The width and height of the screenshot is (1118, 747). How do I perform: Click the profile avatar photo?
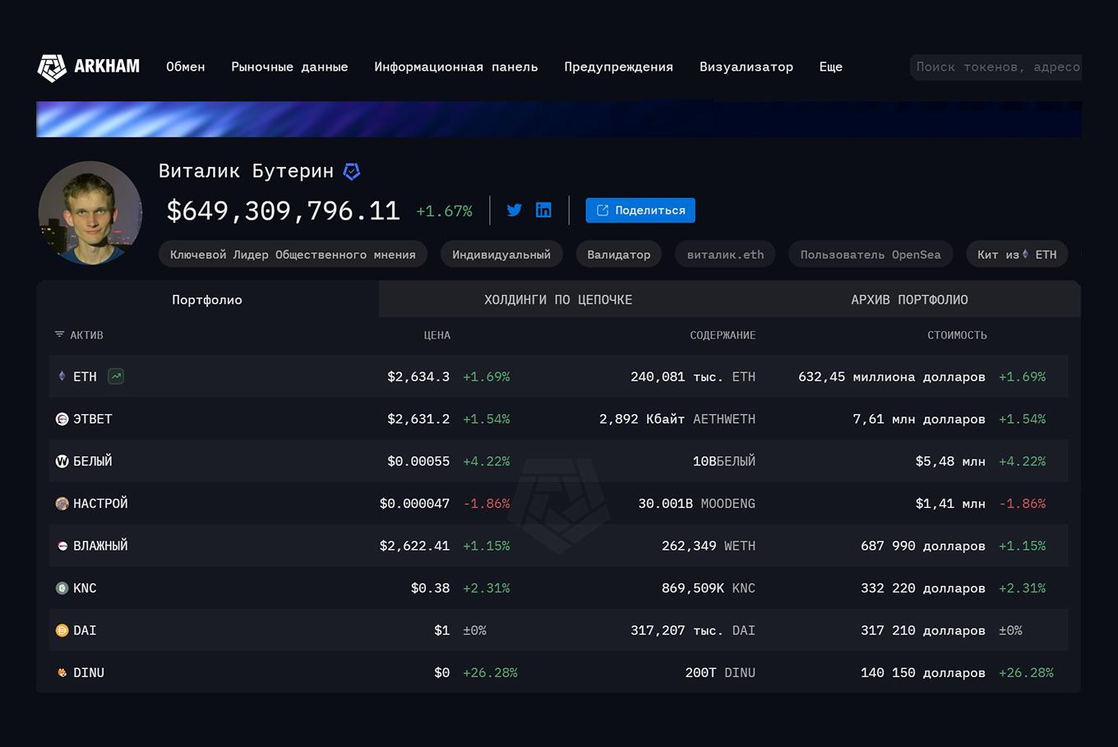(90, 213)
